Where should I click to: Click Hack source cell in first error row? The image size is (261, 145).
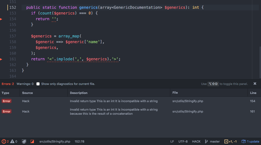26,101
